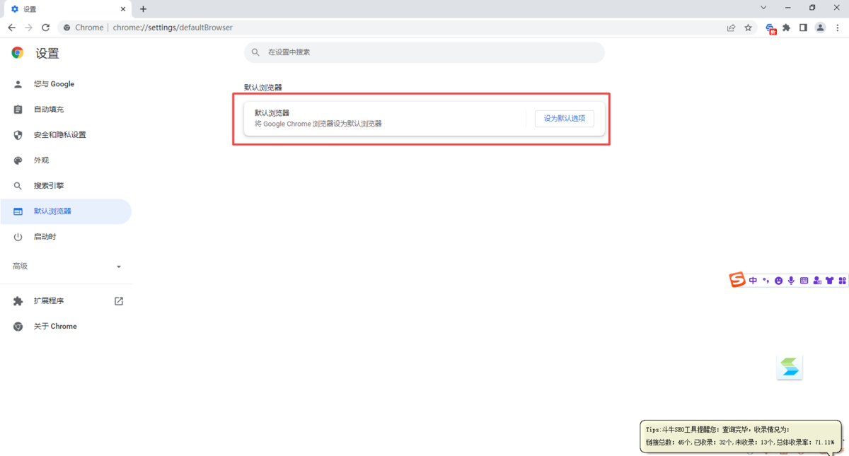
Task: Open the tab search dropdown arrow
Action: pos(762,8)
